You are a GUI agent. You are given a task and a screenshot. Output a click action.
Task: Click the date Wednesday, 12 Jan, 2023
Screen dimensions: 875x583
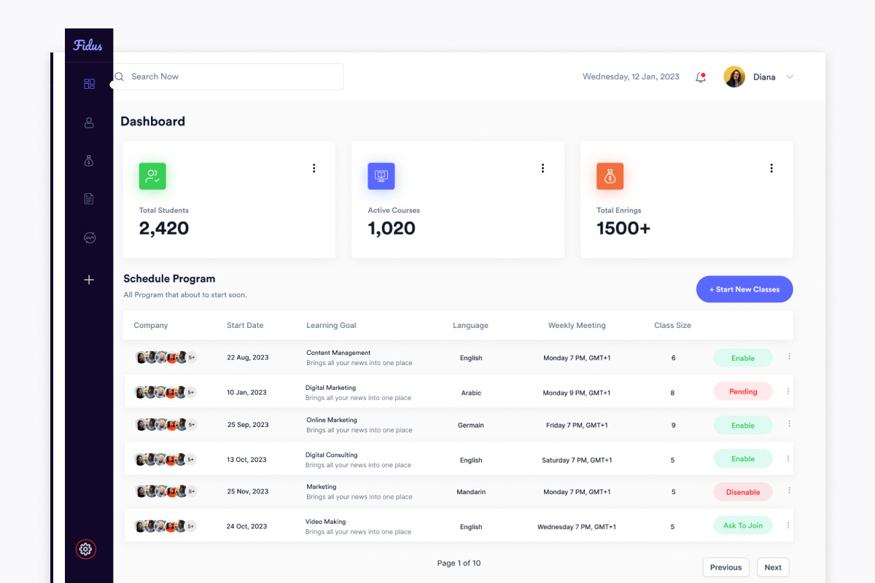pos(631,77)
